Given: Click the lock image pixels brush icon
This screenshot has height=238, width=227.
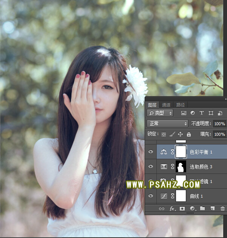Looking at the screenshot, I should 172,134.
